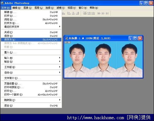Choose 关闭(C) menu entry
The height and width of the screenshot is (121, 154).
click(x=31, y=32)
